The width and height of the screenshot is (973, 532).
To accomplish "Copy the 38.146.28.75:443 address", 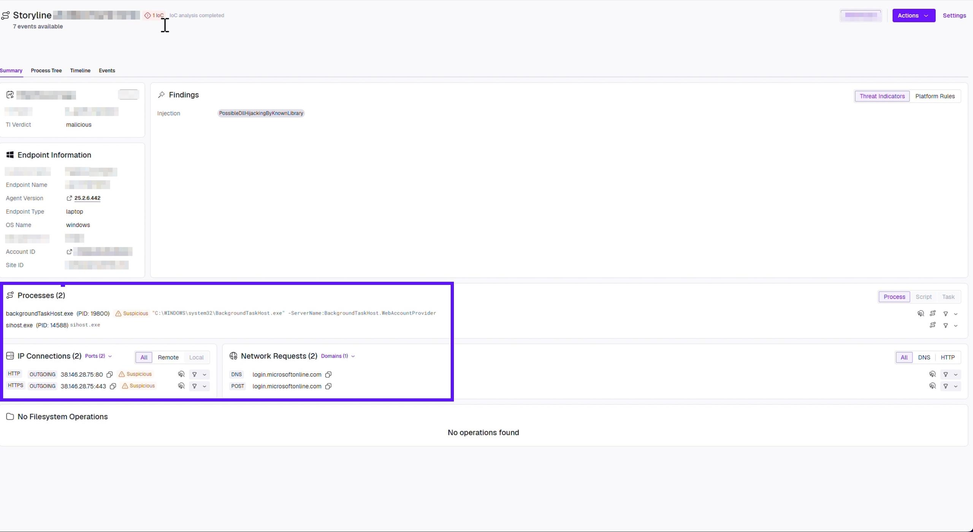I will 113,386.
